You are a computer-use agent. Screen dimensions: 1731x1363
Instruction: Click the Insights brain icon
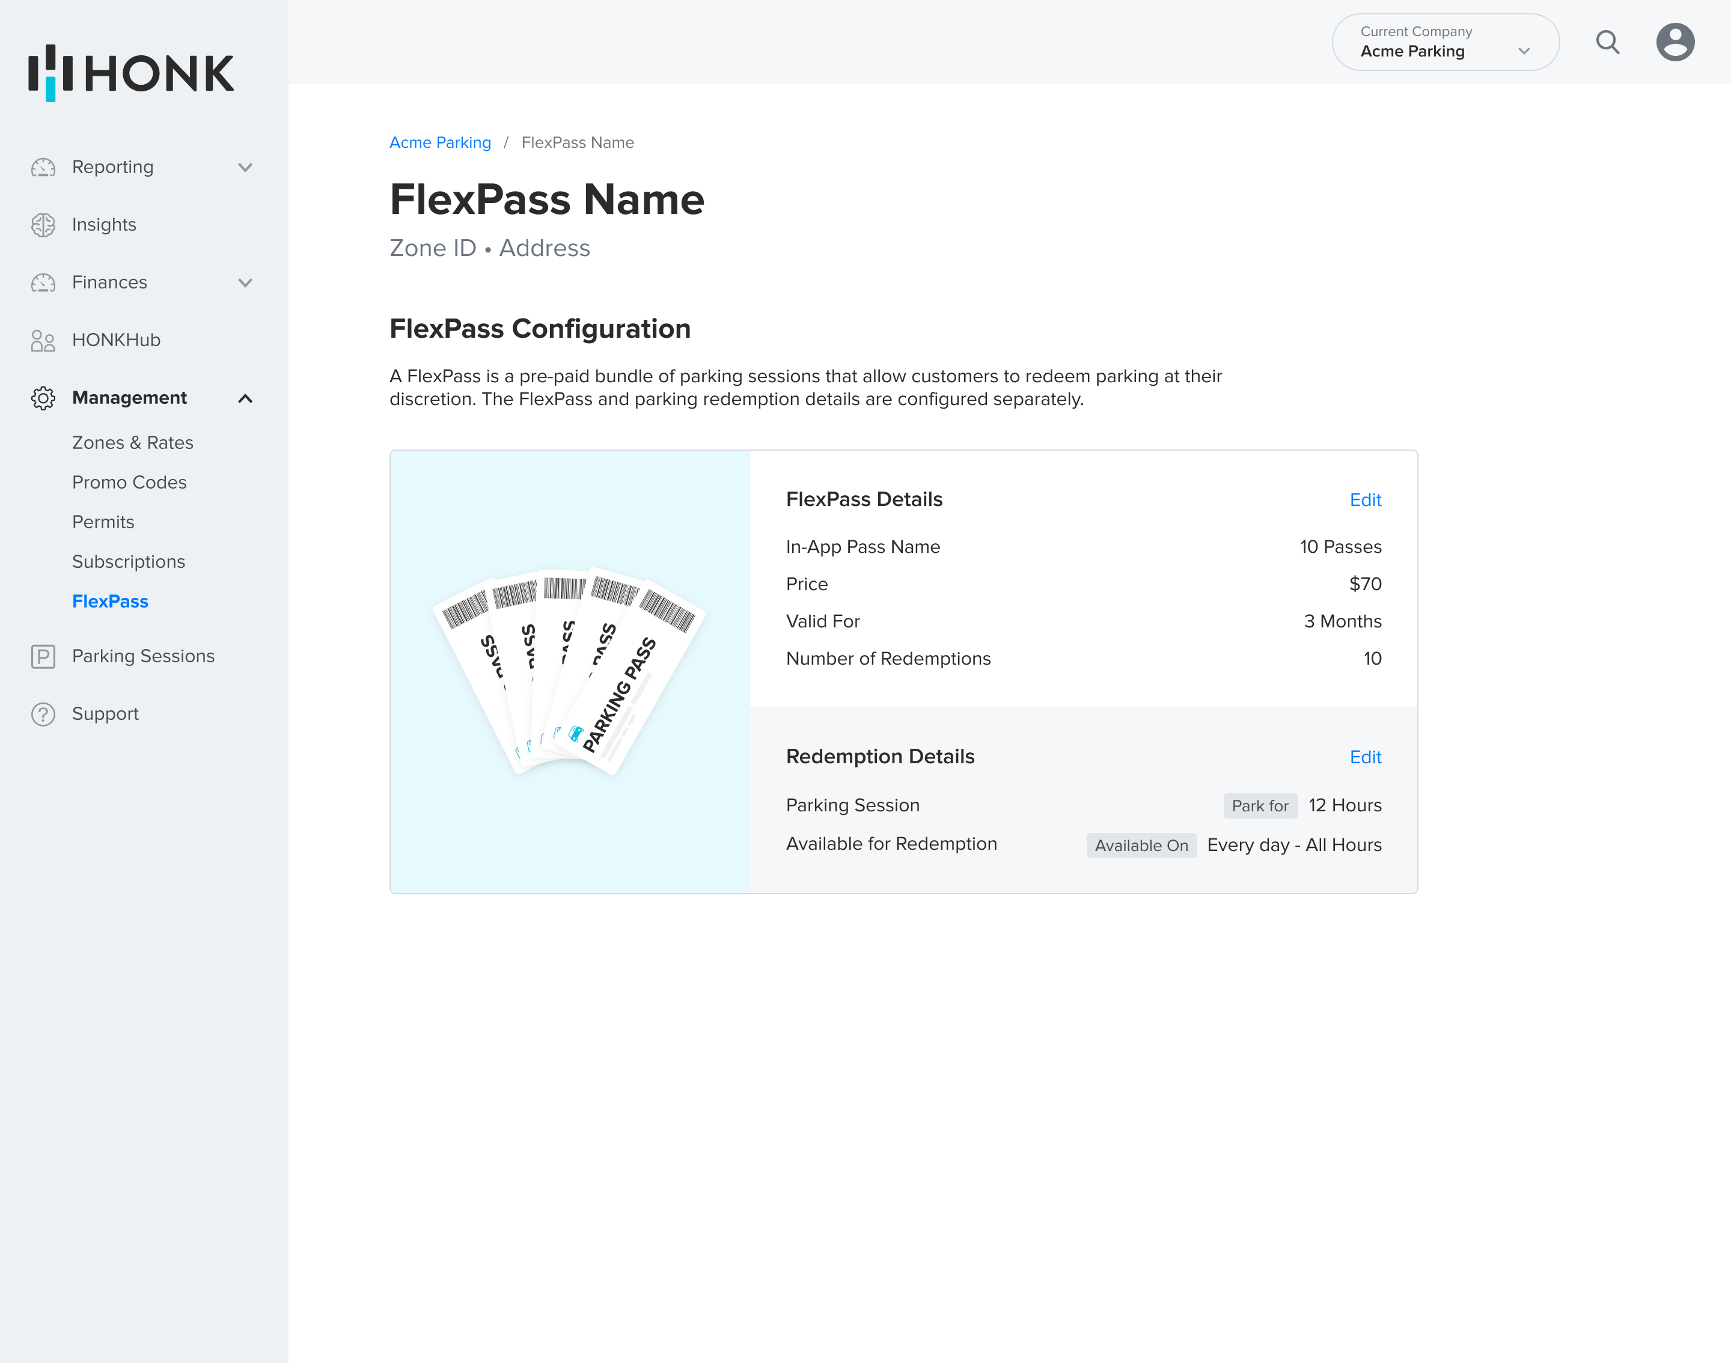click(x=43, y=225)
